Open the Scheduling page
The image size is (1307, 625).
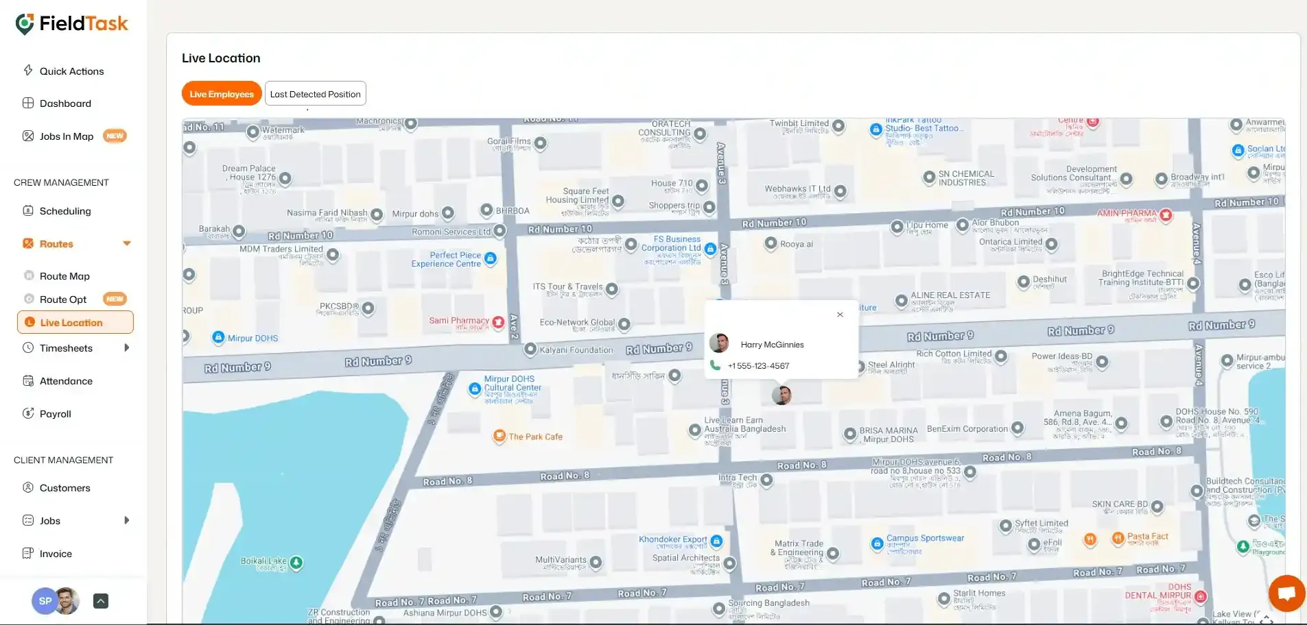click(65, 210)
